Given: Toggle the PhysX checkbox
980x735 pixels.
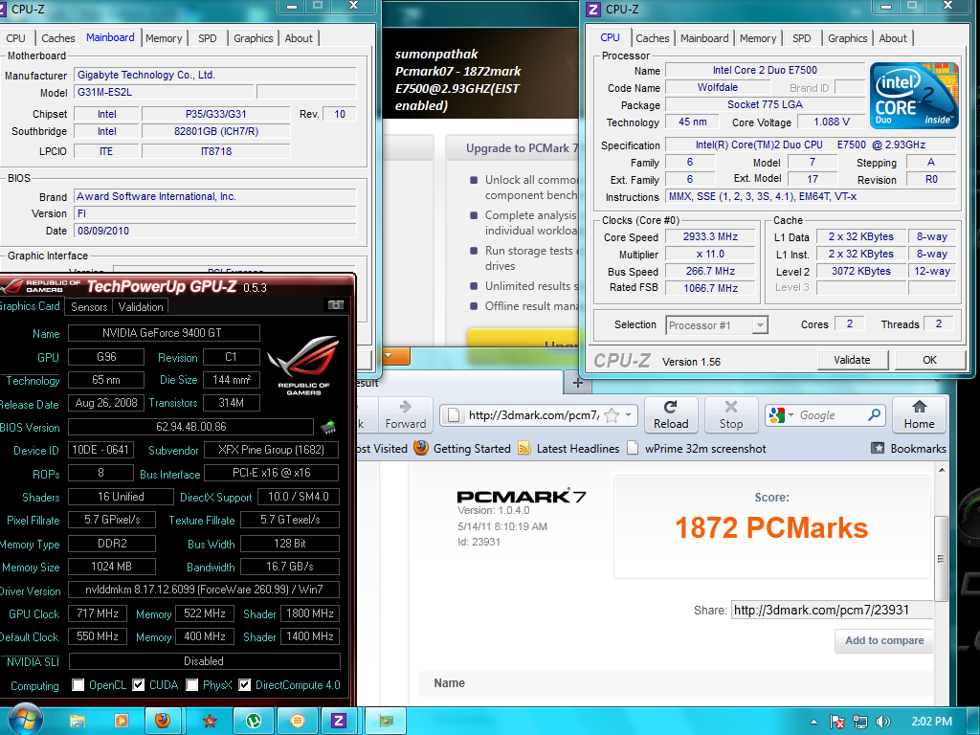Looking at the screenshot, I should click(191, 685).
